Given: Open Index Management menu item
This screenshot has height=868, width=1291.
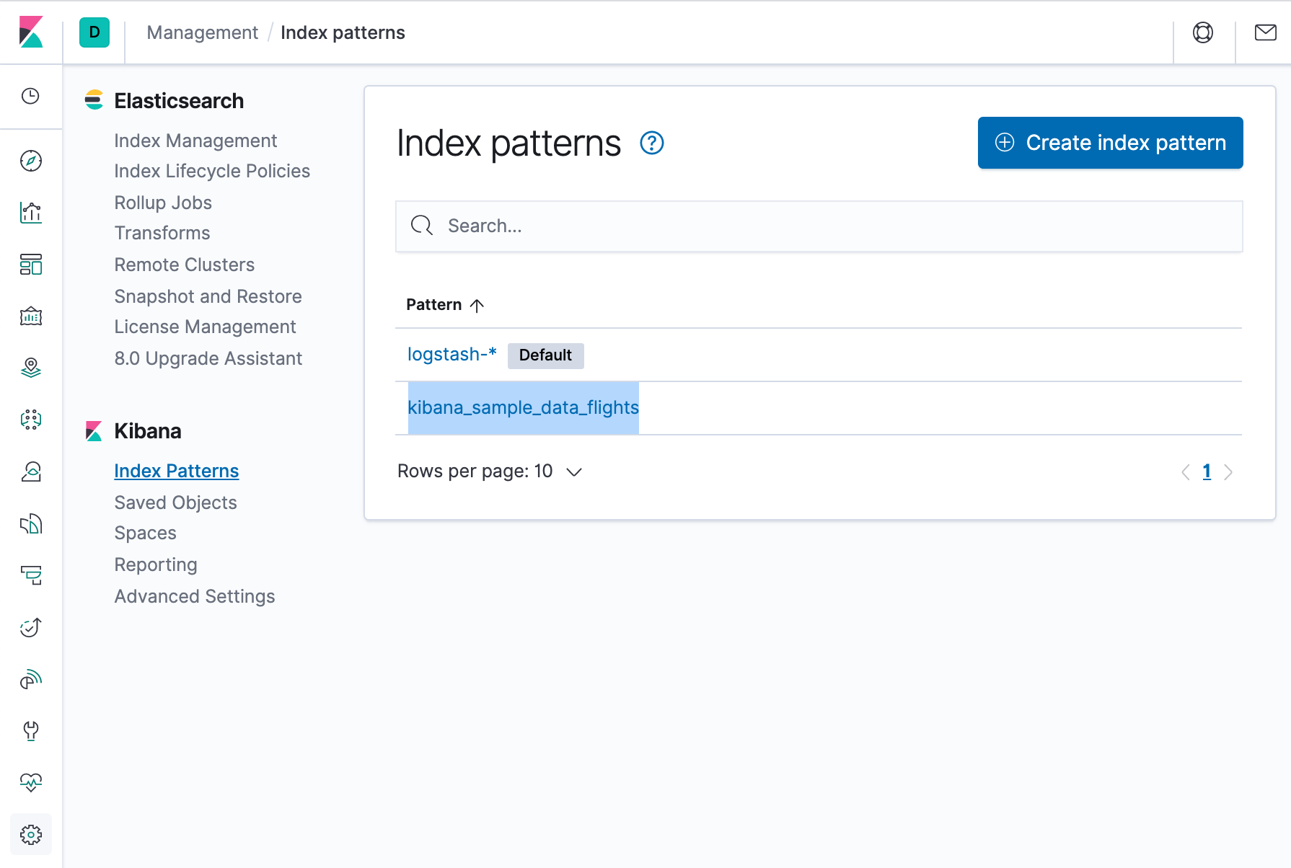Looking at the screenshot, I should click(195, 141).
